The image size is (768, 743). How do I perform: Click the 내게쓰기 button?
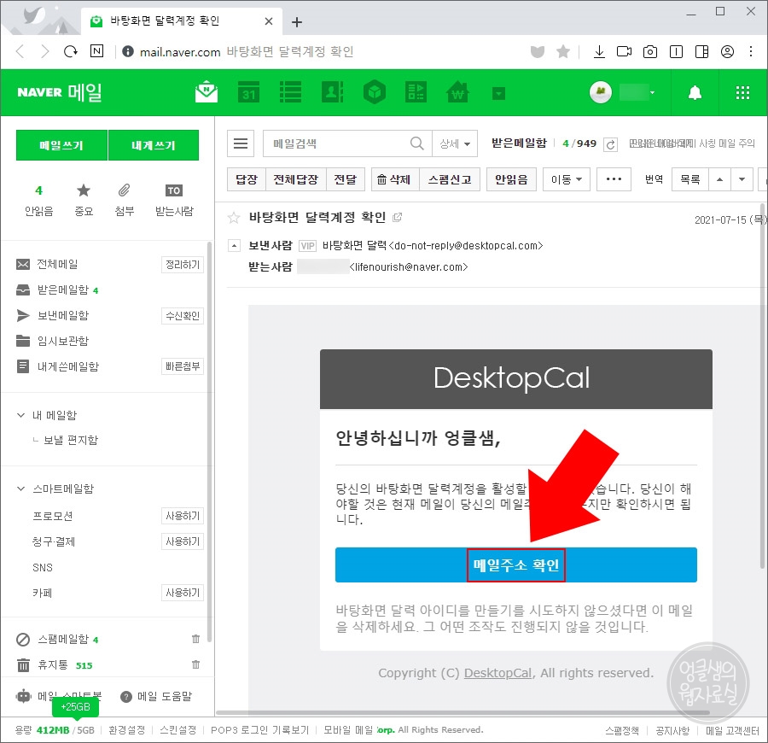(x=154, y=145)
